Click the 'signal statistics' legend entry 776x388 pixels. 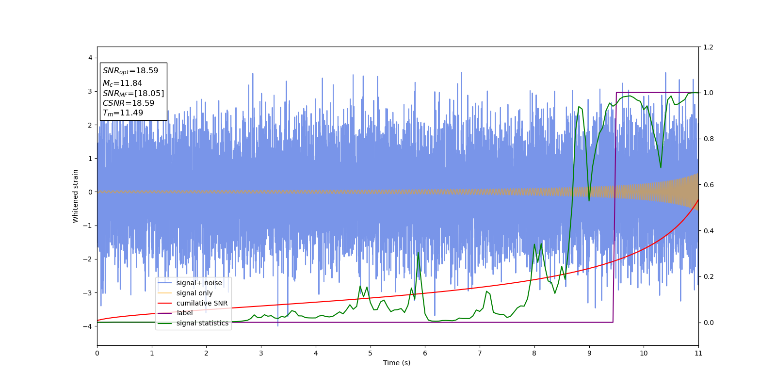pos(202,323)
